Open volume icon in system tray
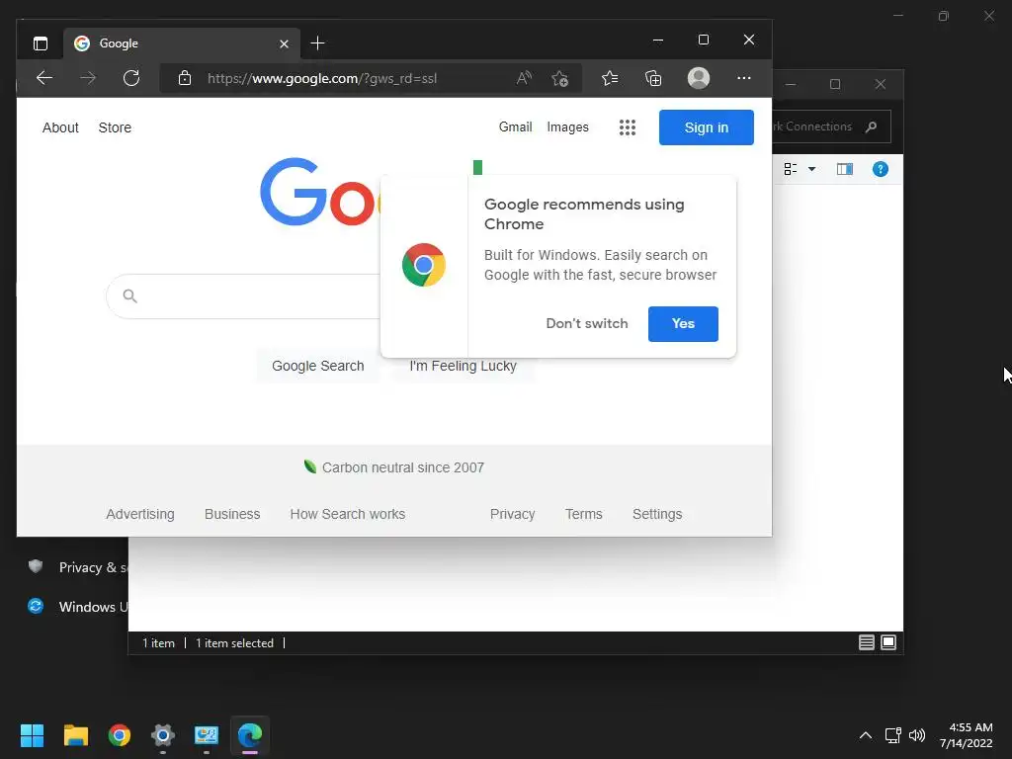 point(917,735)
